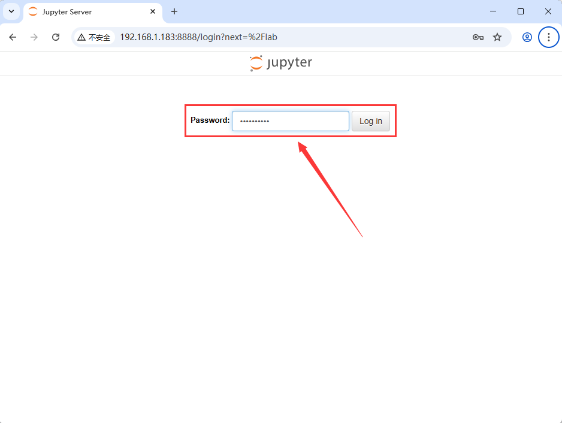Click the browser back arrow
The image size is (562, 423).
pyautogui.click(x=13, y=37)
